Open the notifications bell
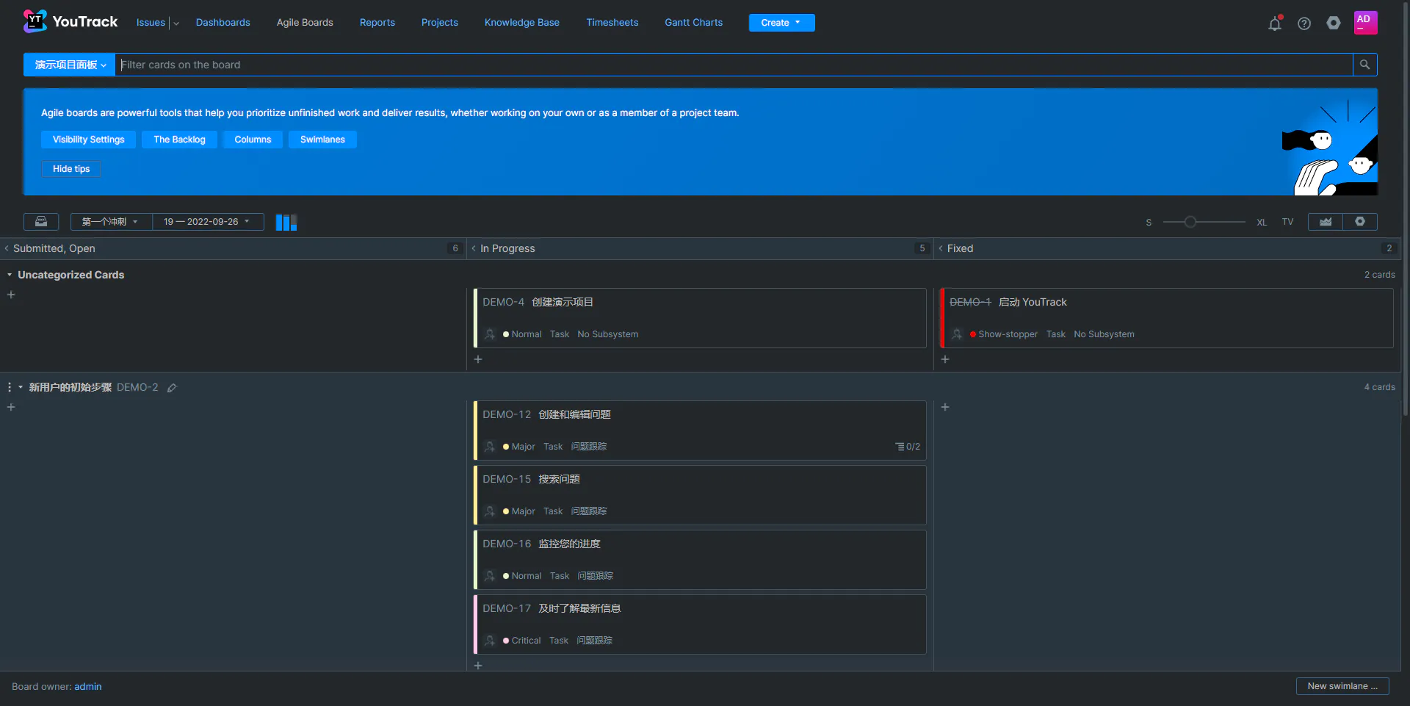 [1275, 23]
